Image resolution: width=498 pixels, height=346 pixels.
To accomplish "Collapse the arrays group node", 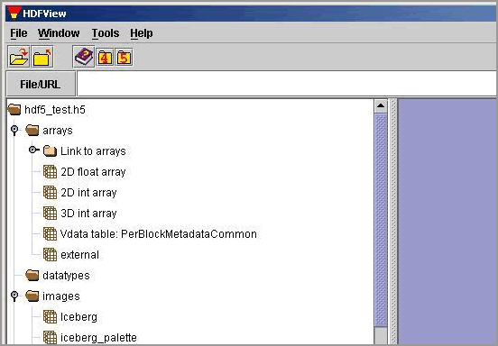I will point(14,131).
